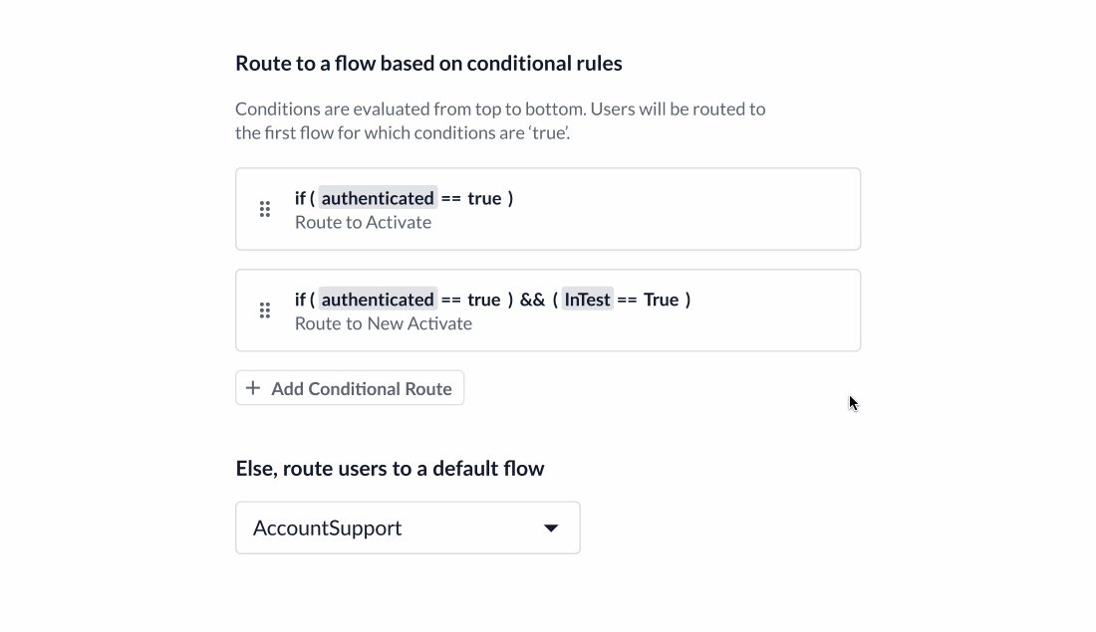Select the first rule's authenticated variable chip

click(378, 198)
